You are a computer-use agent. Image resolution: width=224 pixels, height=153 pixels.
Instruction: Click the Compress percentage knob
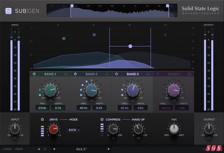(113, 129)
